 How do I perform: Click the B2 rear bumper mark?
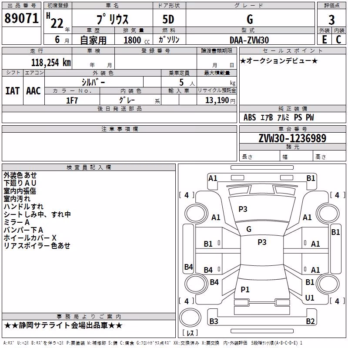pyautogui.click(x=310, y=321)
